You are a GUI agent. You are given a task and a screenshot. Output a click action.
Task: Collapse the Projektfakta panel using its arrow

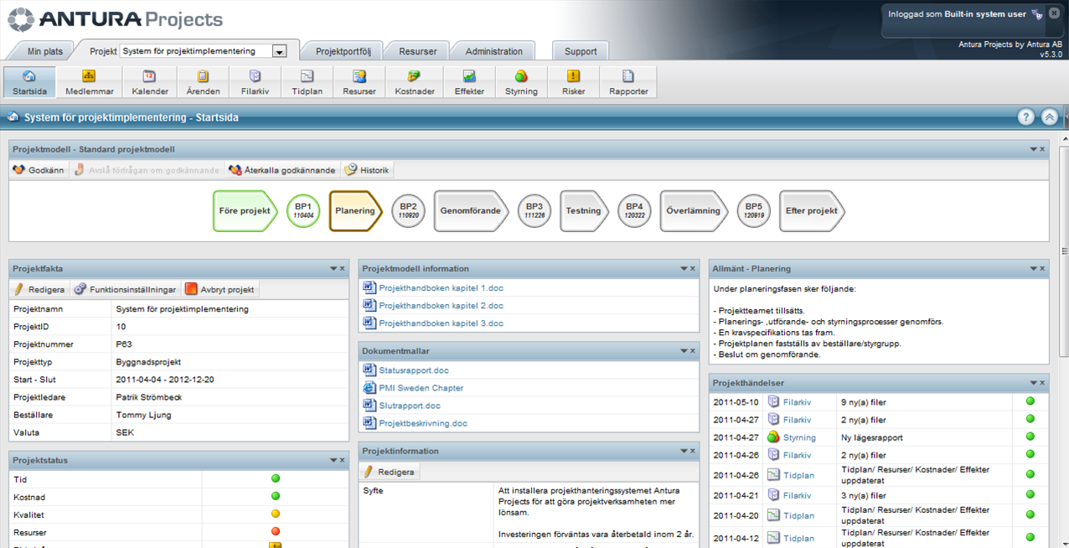coord(333,269)
